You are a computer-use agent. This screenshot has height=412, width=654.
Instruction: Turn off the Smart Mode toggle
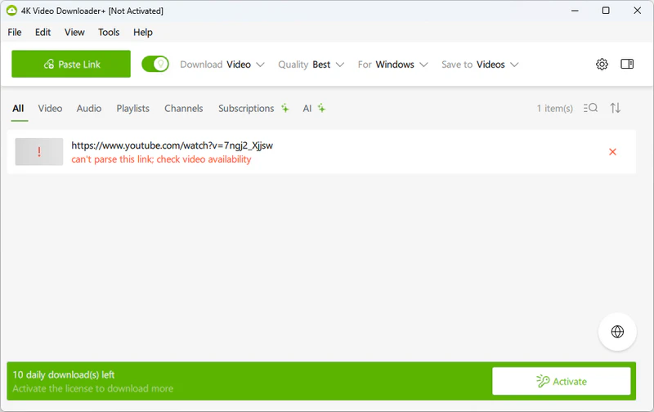point(155,65)
